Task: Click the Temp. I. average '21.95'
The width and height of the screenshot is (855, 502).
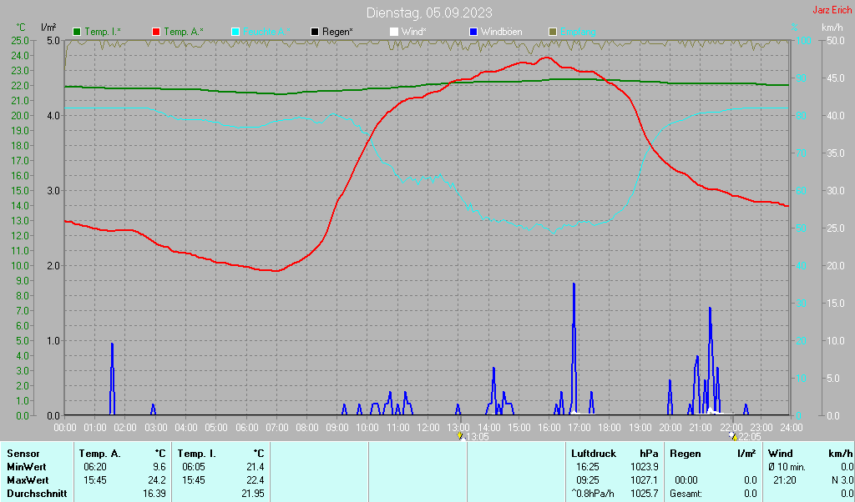Action: [252, 494]
